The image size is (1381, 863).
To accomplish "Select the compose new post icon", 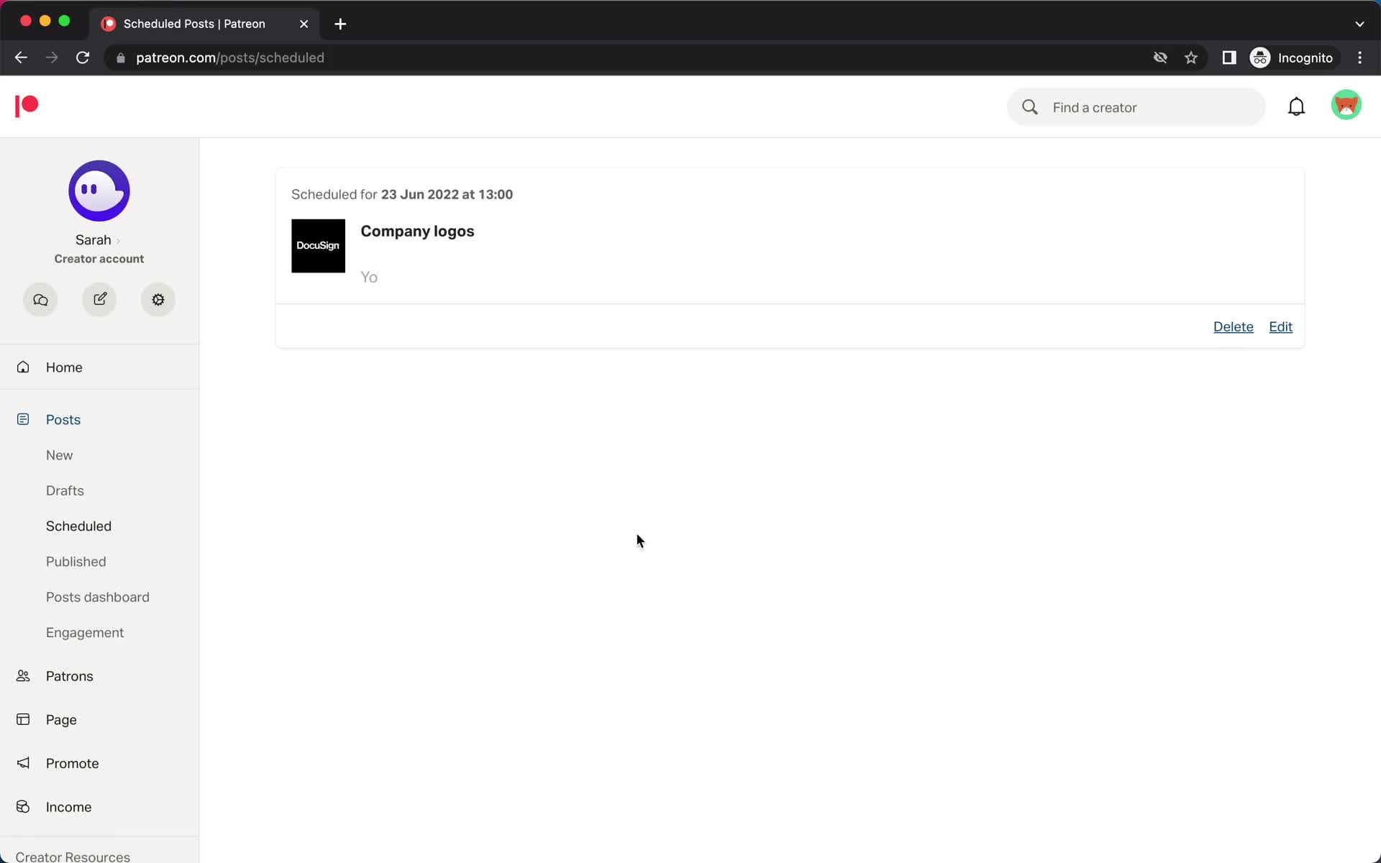I will (99, 299).
